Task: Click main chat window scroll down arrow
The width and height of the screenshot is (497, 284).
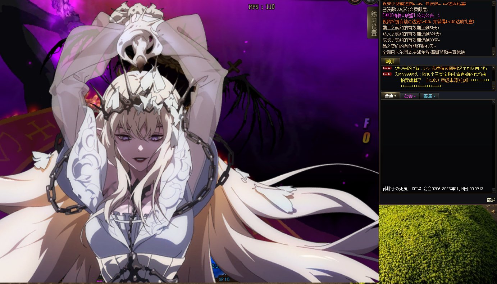Action: (494, 190)
